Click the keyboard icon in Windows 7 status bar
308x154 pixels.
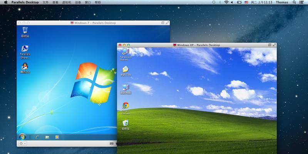pos(112,144)
